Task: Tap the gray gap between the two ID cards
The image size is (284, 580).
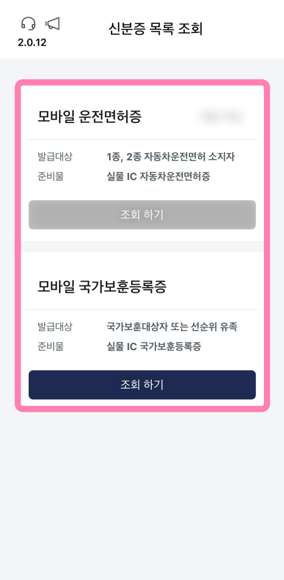Action: coord(142,246)
